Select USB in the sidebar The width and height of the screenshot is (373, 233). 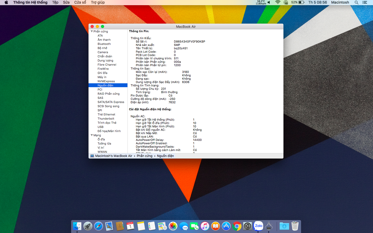coord(100,127)
